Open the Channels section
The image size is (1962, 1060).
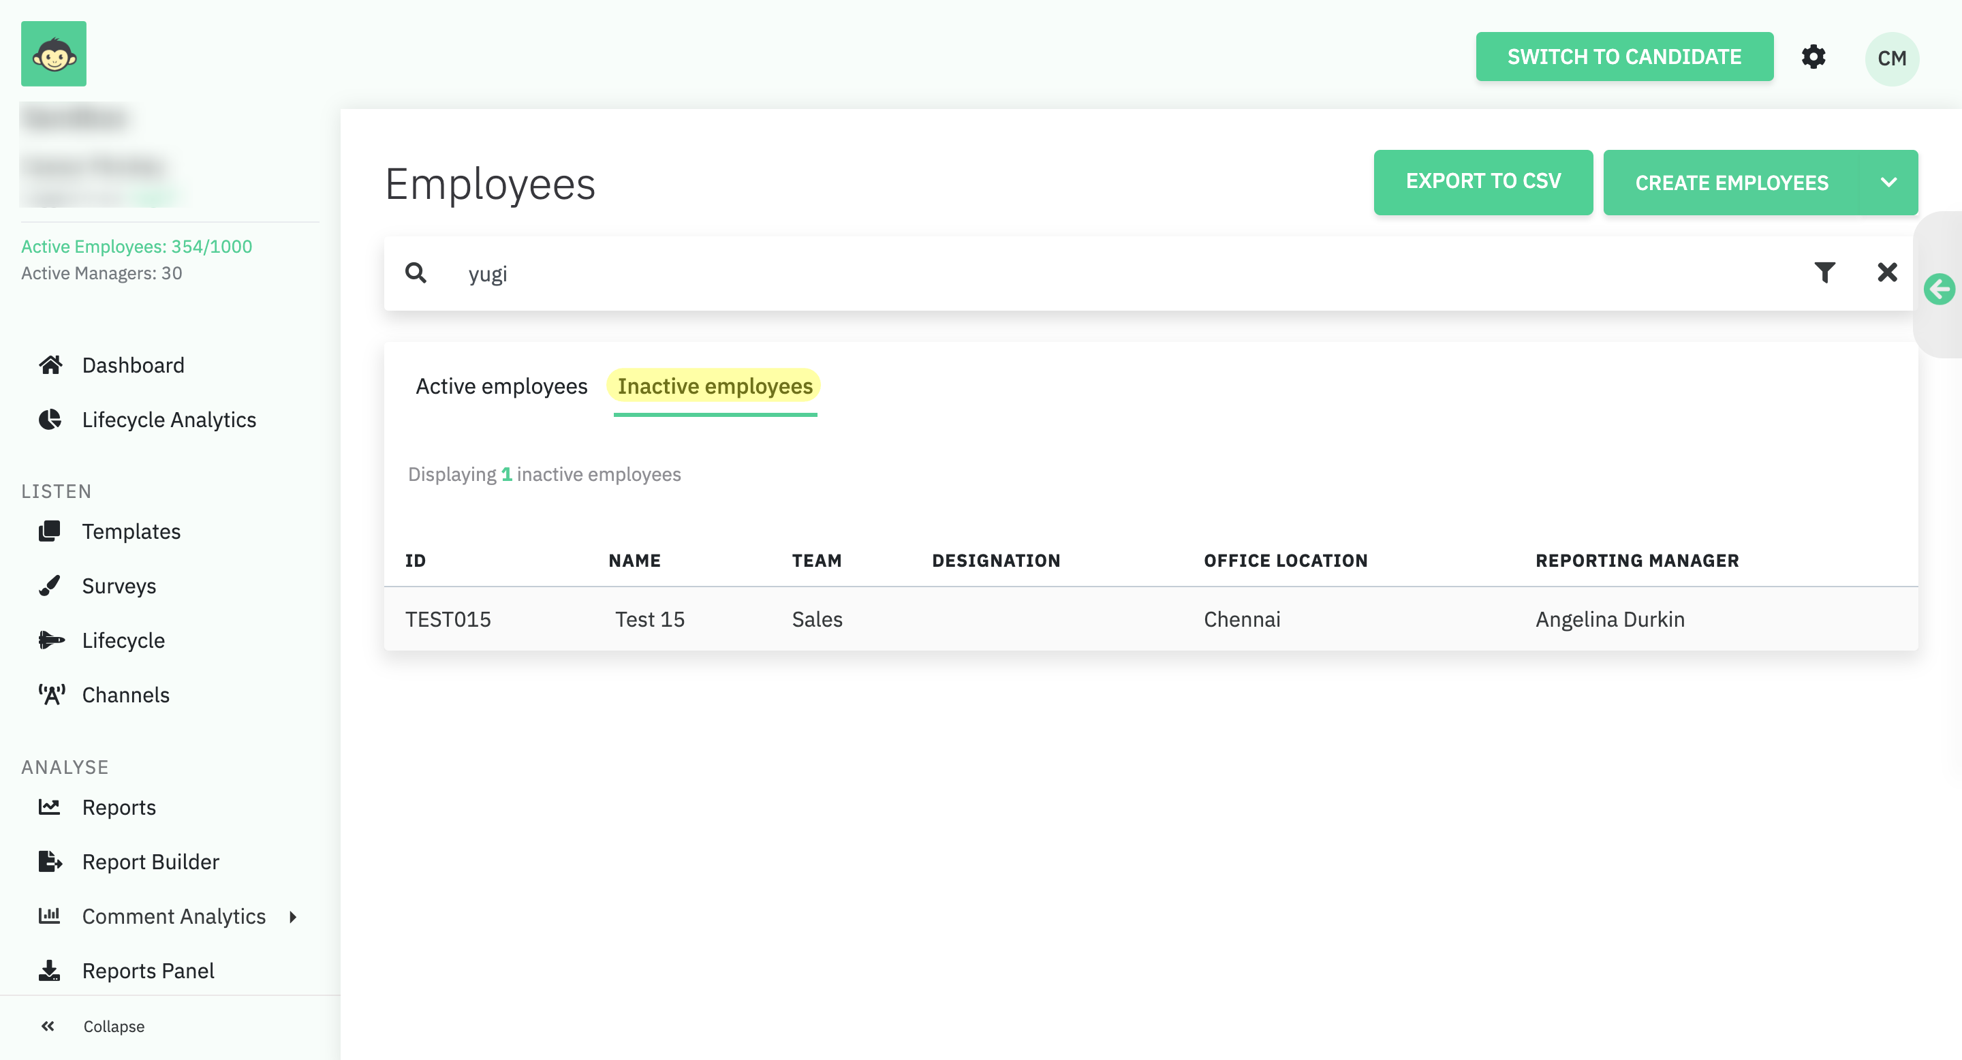[125, 696]
